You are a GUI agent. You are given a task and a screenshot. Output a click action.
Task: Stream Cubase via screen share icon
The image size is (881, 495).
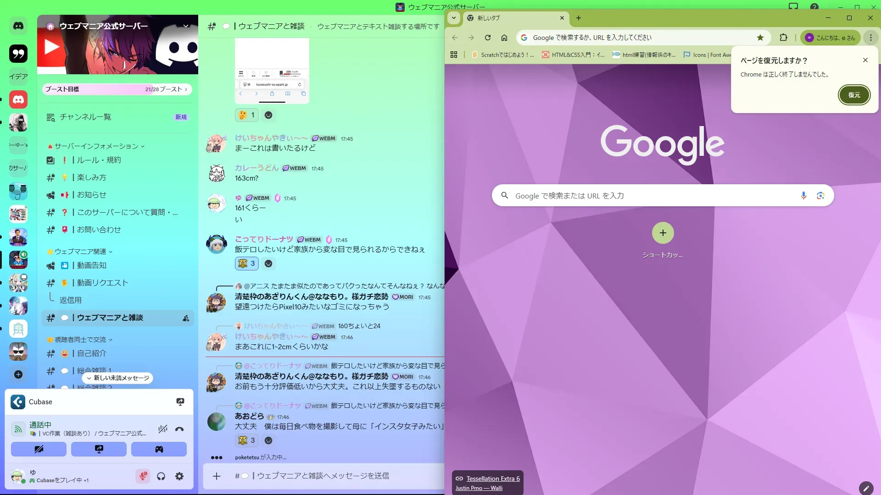(x=180, y=402)
